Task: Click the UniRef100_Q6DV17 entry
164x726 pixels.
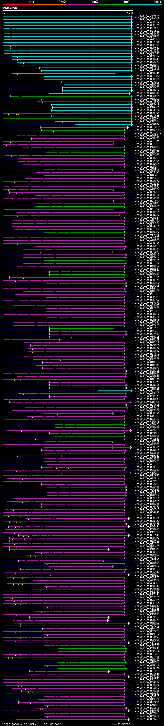Action: 147,623
